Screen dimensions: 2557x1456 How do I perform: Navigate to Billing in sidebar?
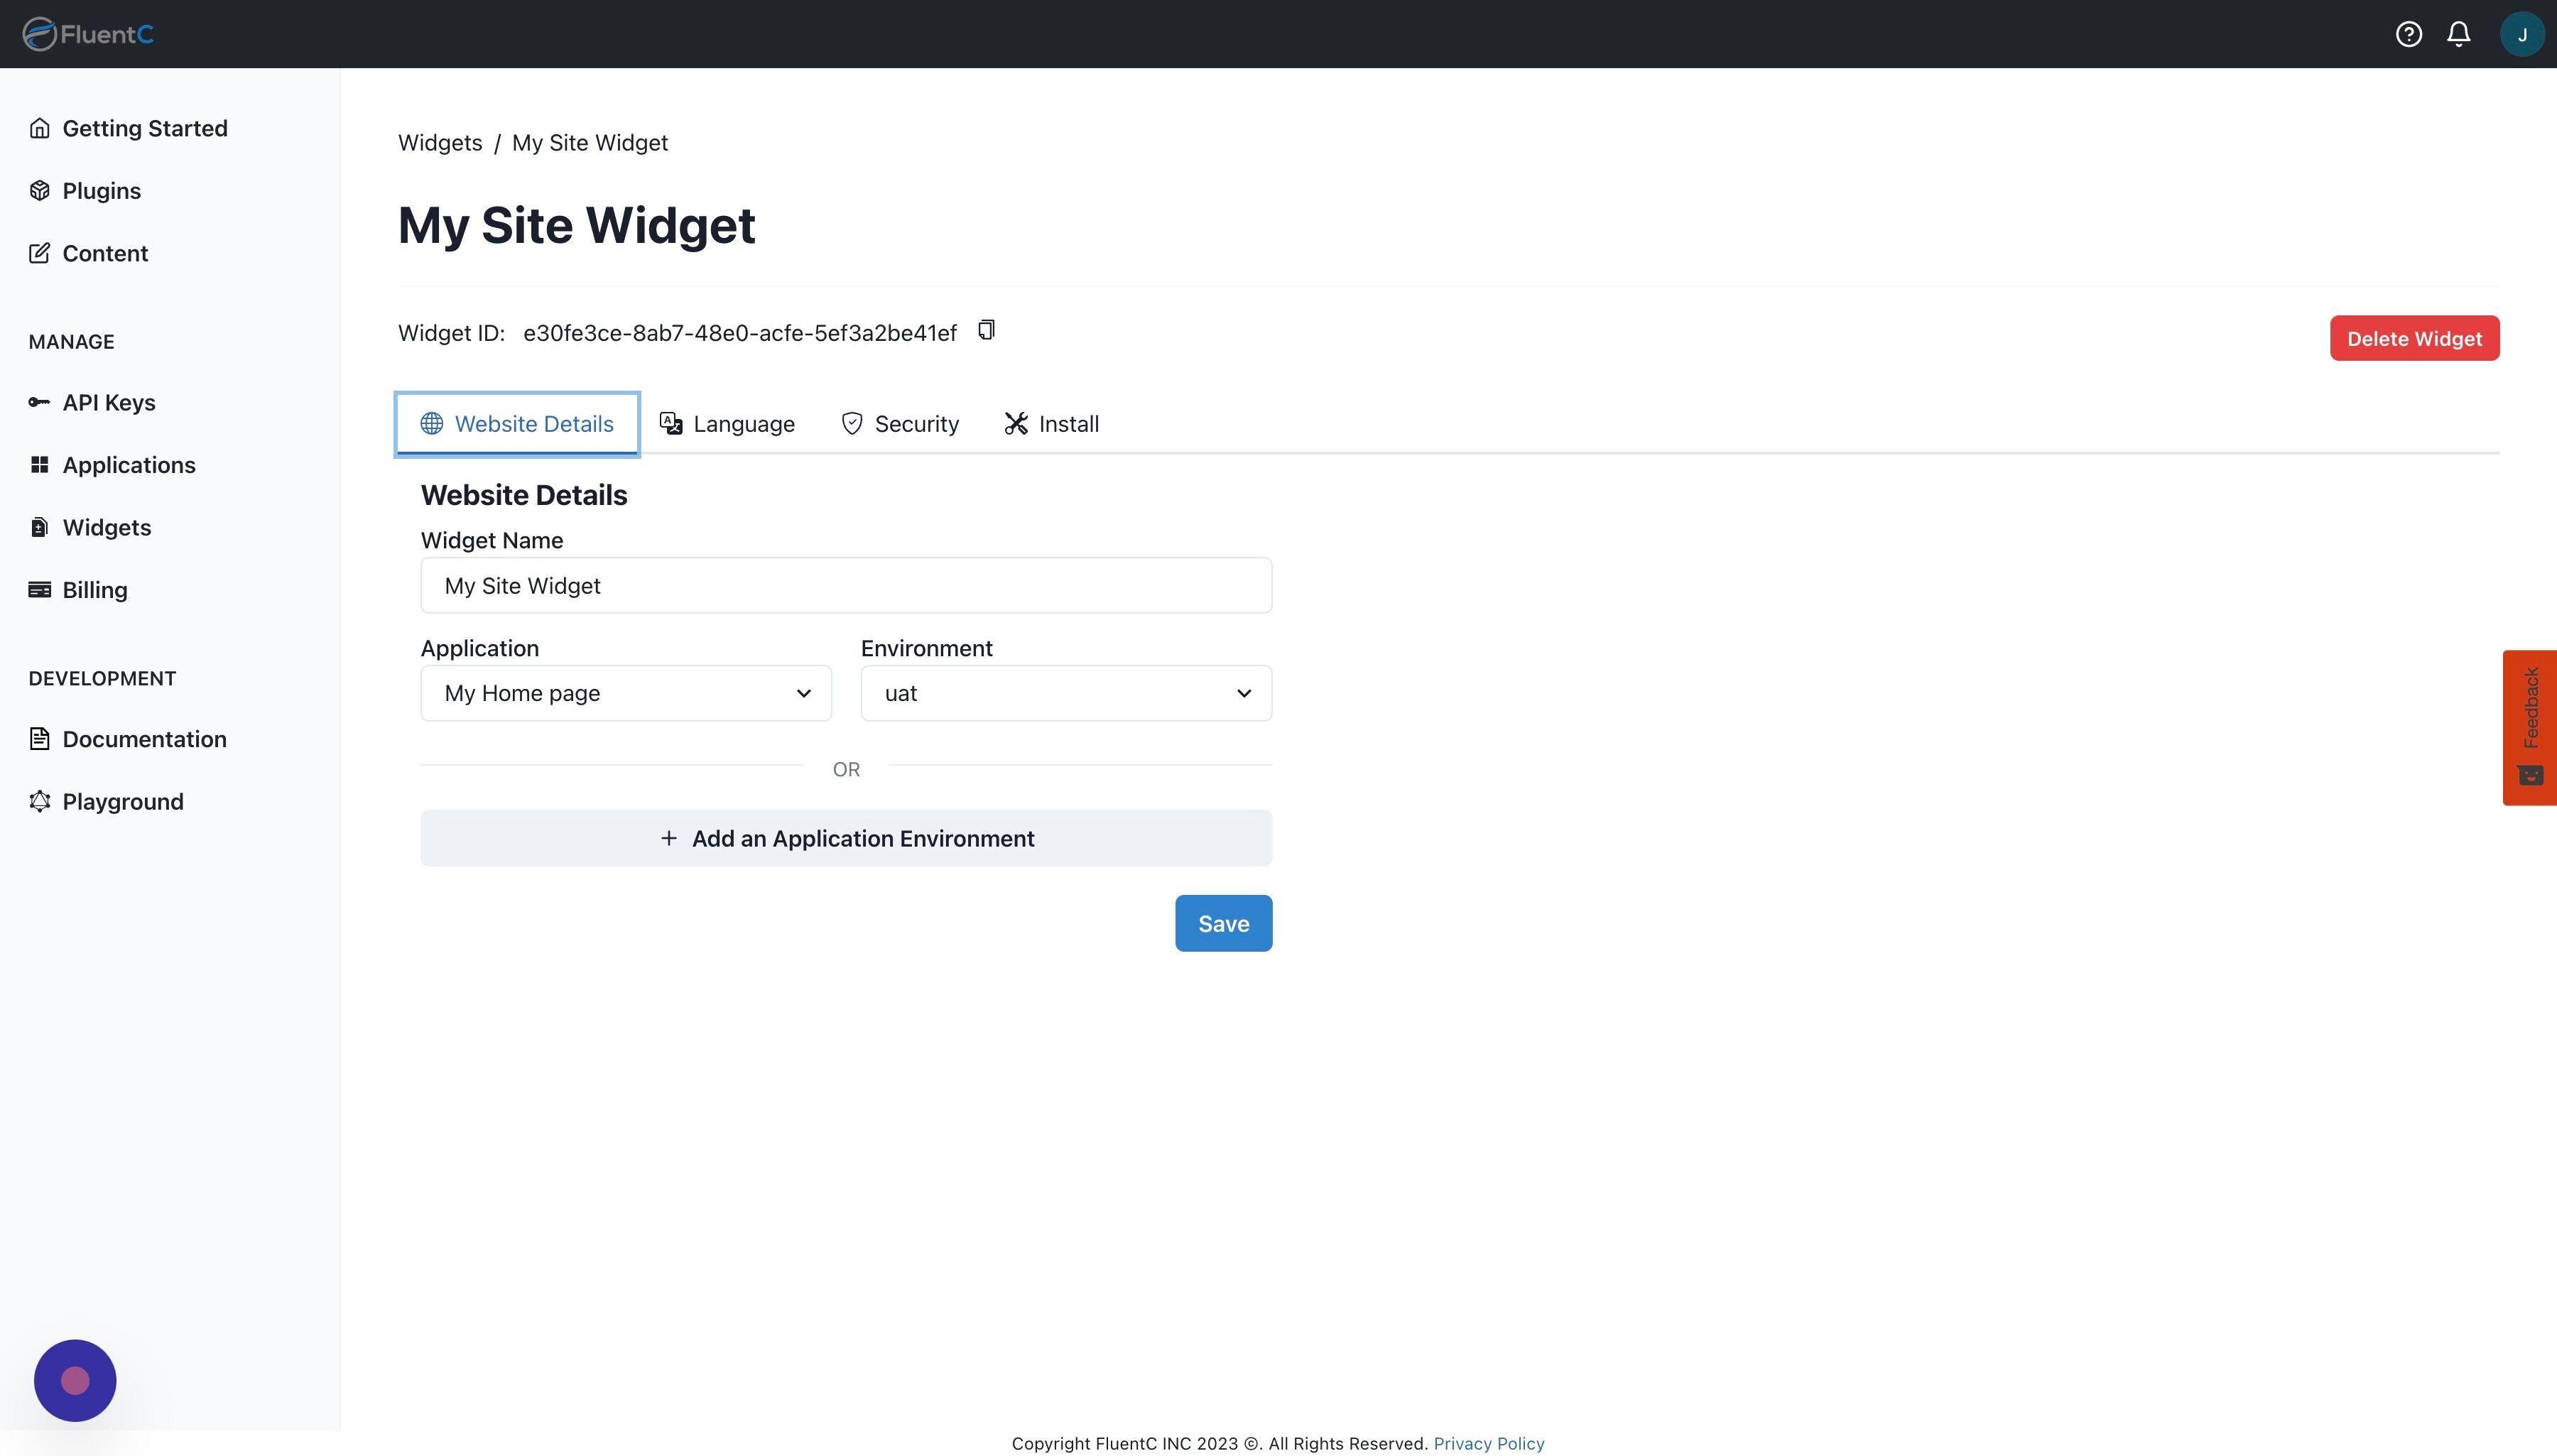(x=94, y=590)
